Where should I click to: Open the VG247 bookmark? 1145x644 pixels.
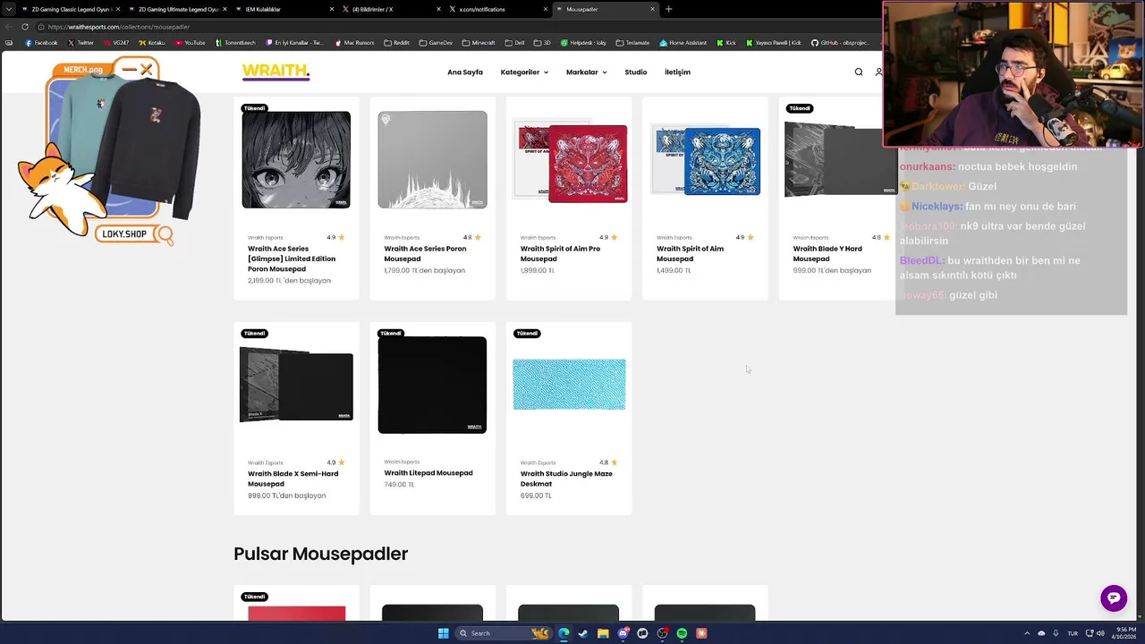116,43
